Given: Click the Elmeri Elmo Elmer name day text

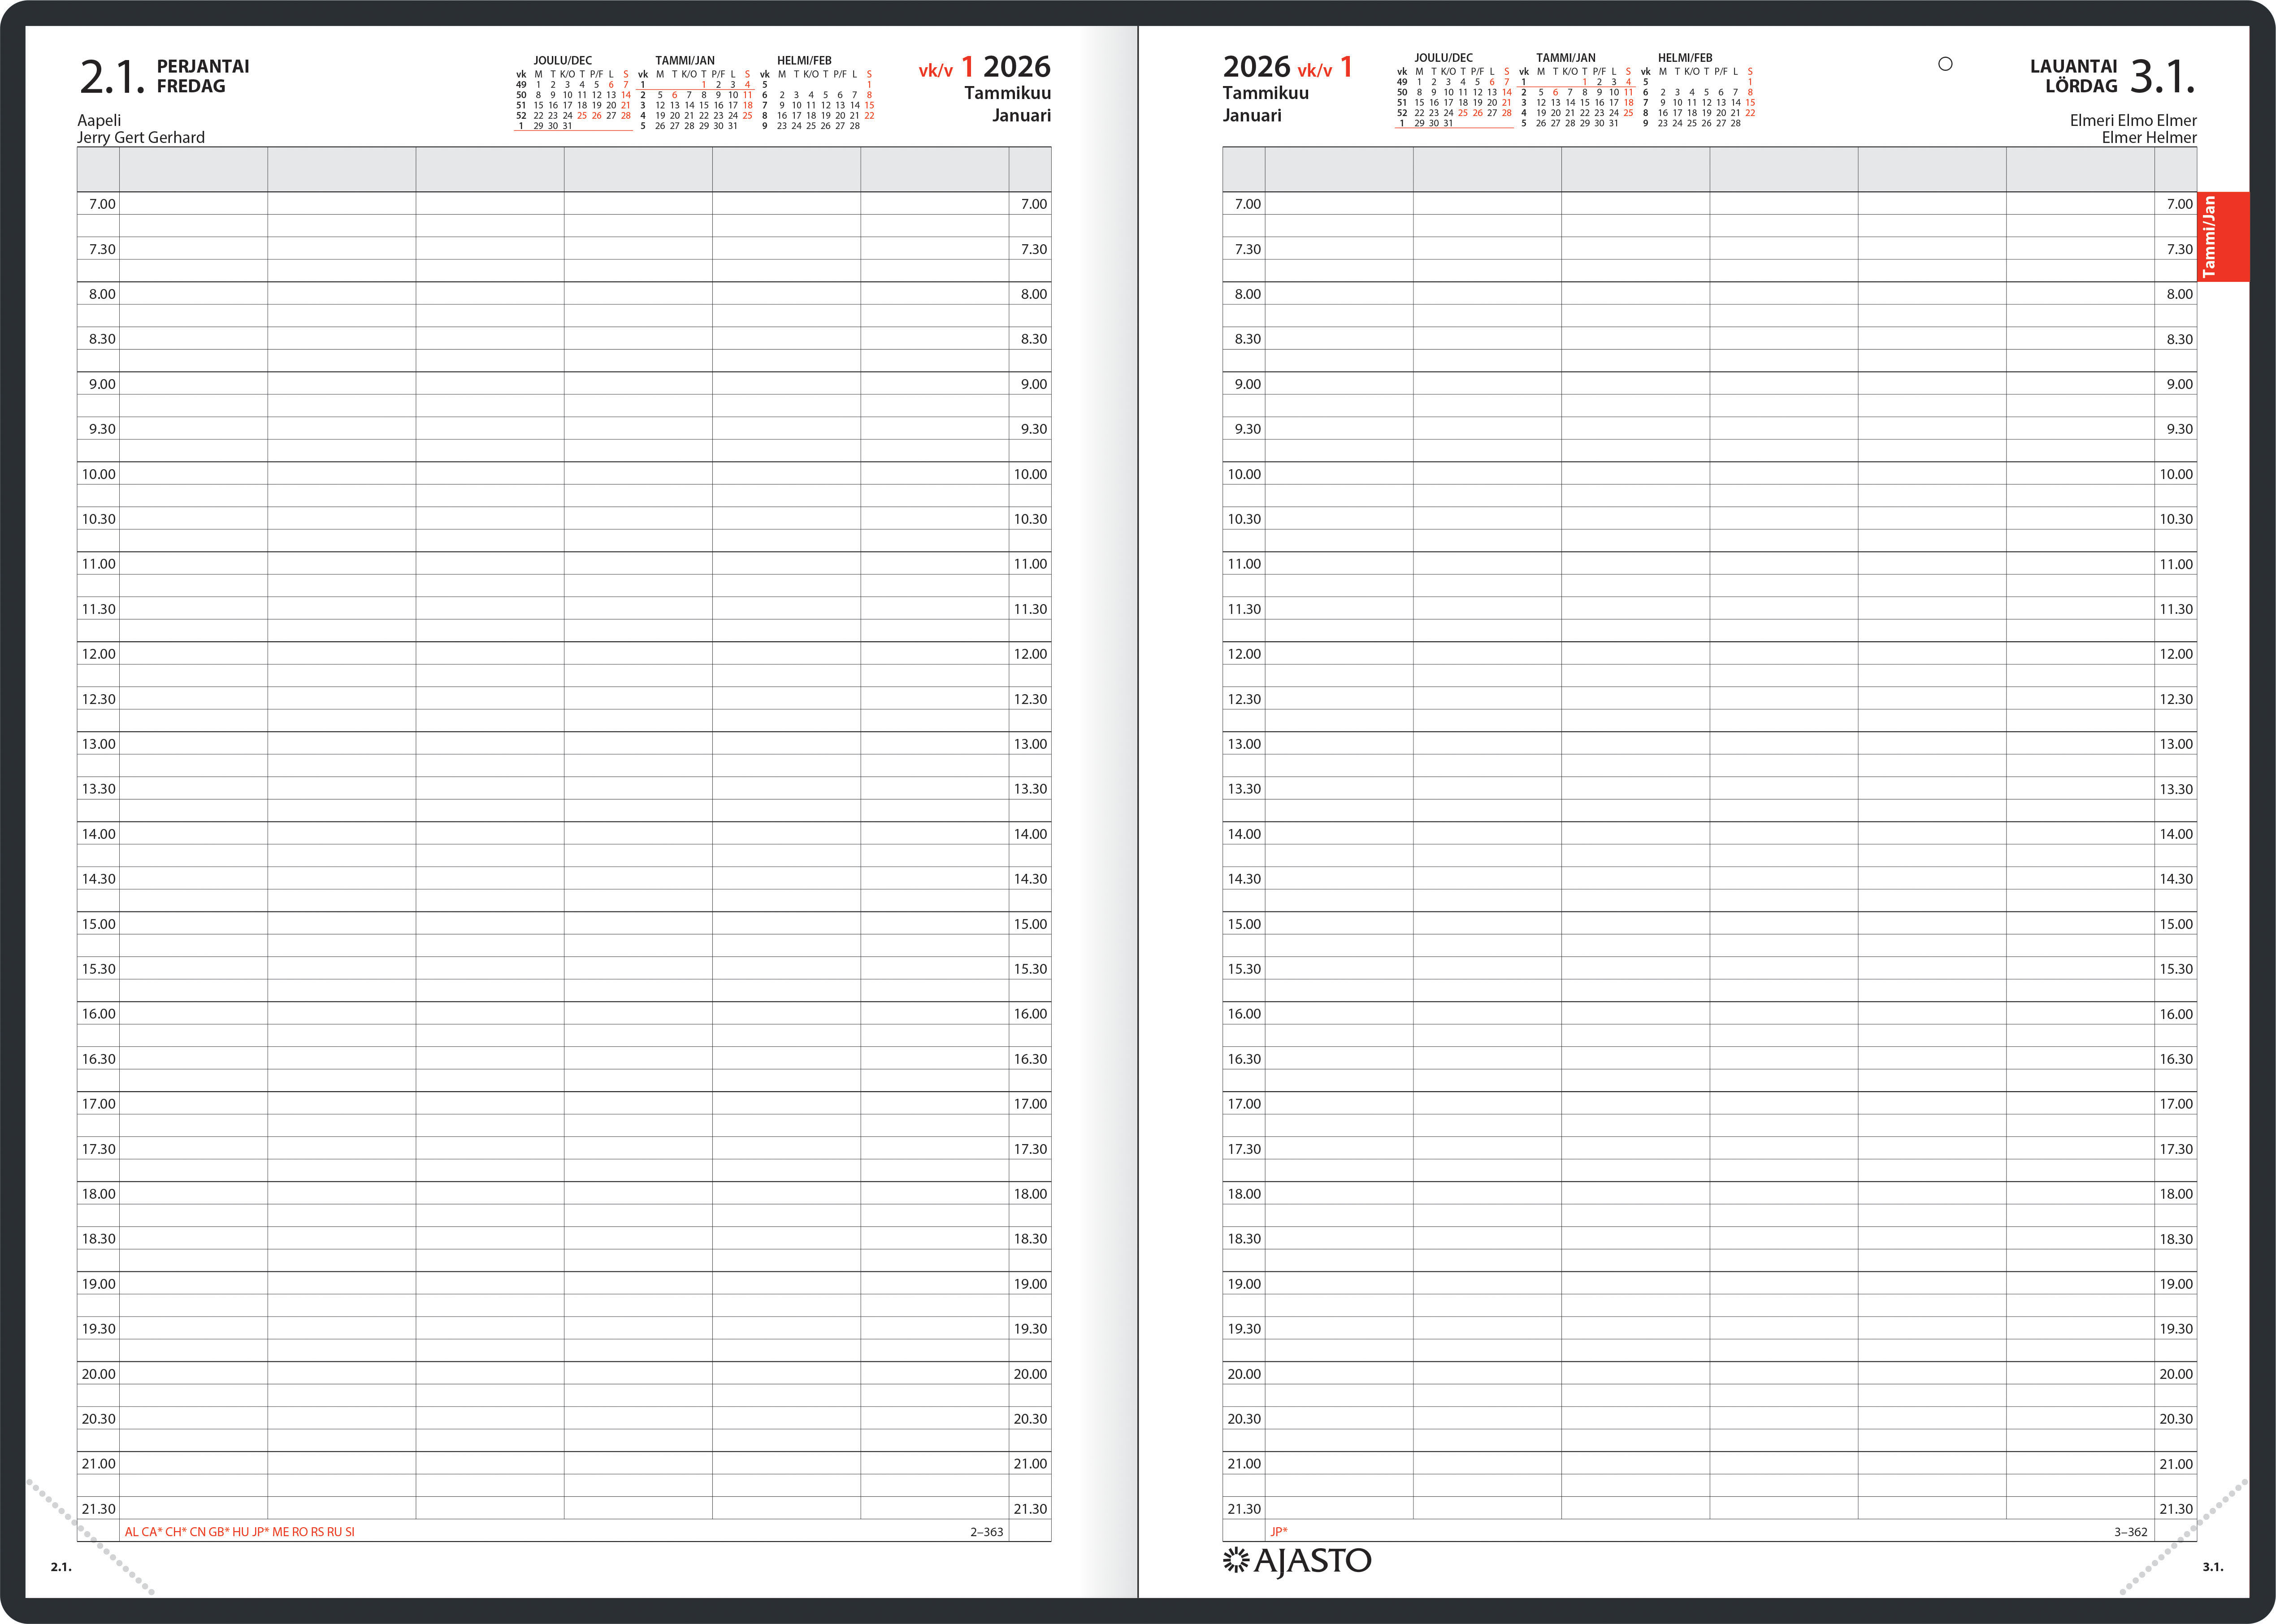Looking at the screenshot, I should pyautogui.click(x=2133, y=120).
